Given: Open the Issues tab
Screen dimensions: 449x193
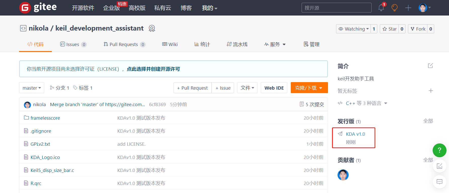Looking at the screenshot, I should [73, 44].
